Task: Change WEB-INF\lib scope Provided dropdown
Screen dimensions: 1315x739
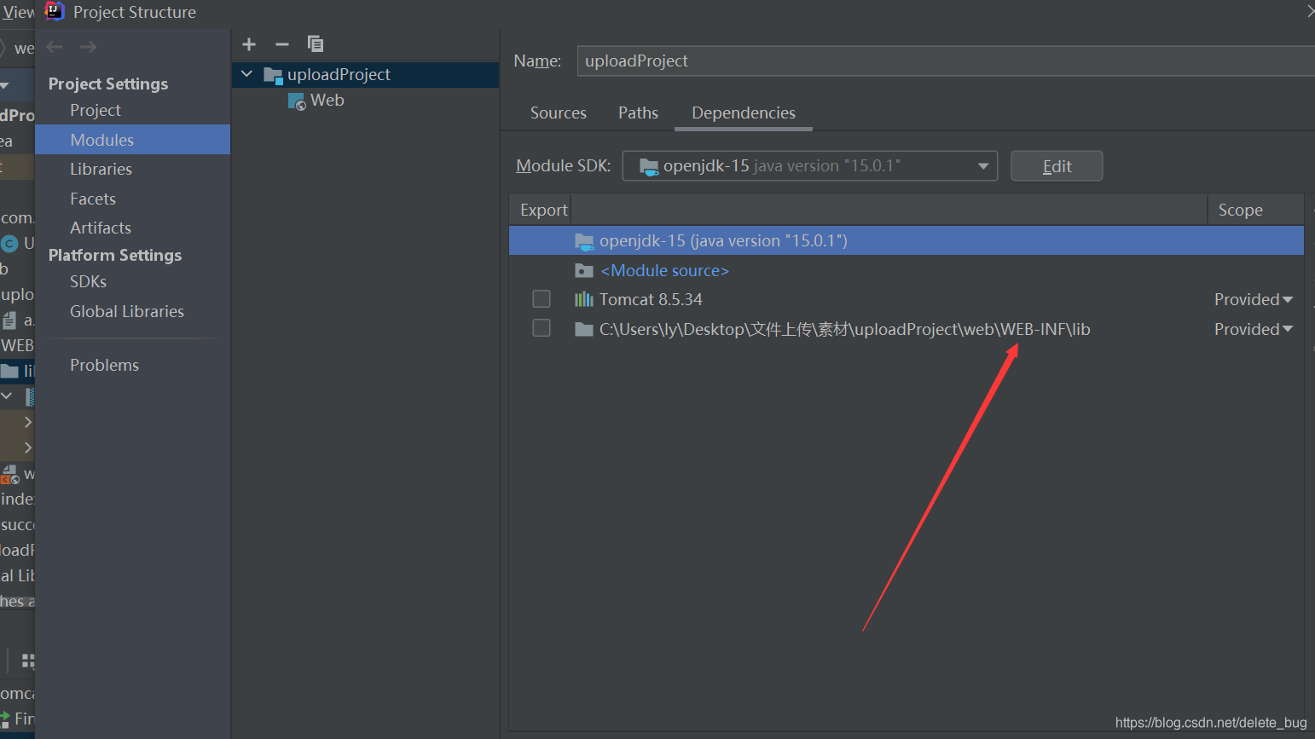Action: pos(1254,329)
